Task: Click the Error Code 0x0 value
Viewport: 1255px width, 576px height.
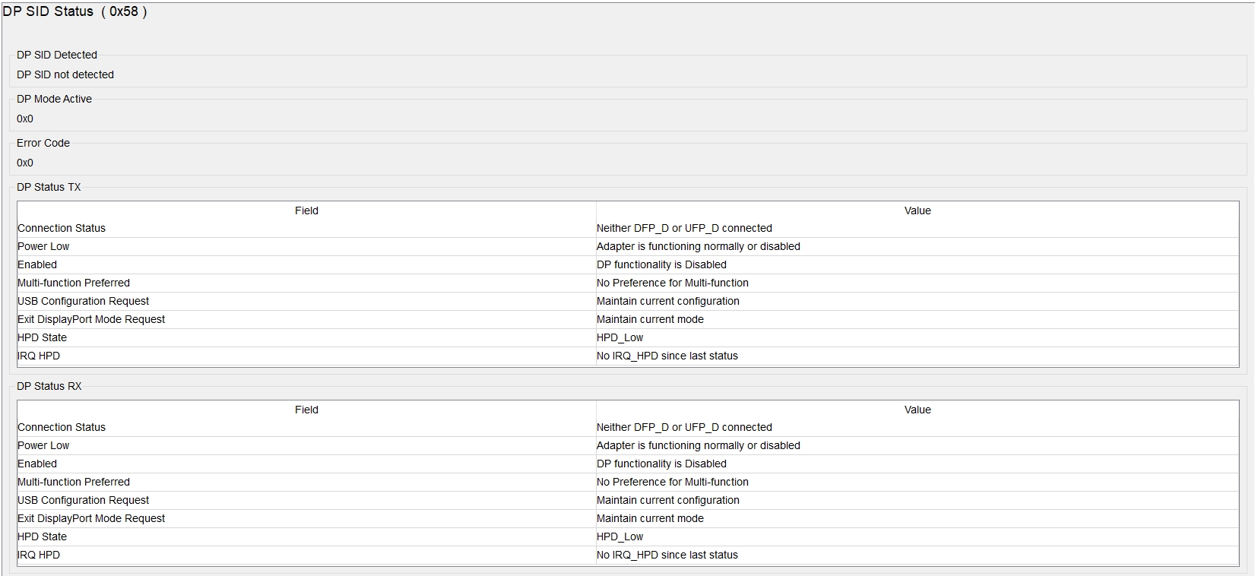Action: pos(25,163)
